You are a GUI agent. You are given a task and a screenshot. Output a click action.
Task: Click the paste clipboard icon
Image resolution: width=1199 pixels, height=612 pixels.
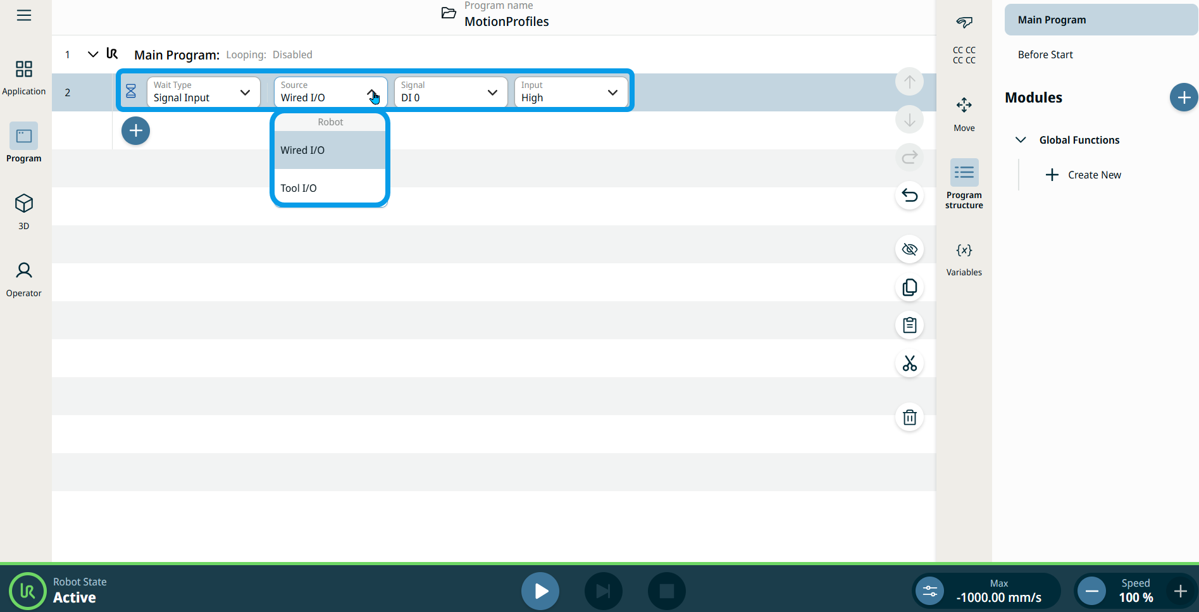pyautogui.click(x=909, y=325)
